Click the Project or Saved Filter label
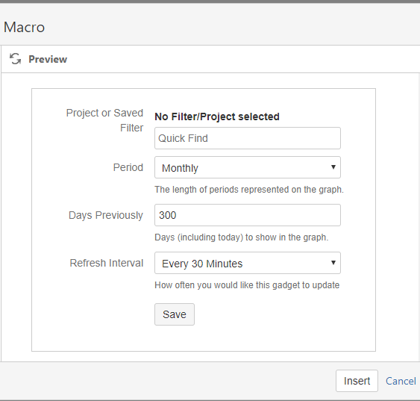 104,120
